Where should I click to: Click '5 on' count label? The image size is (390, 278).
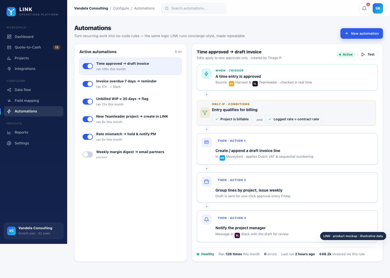(178, 52)
